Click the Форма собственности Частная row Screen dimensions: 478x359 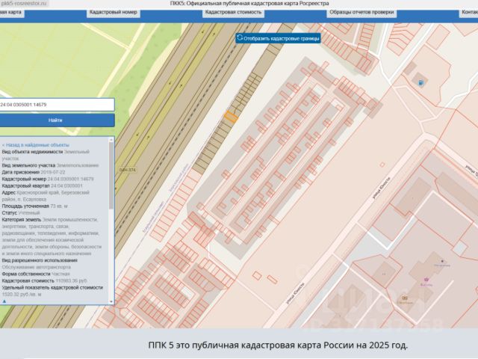click(x=36, y=274)
